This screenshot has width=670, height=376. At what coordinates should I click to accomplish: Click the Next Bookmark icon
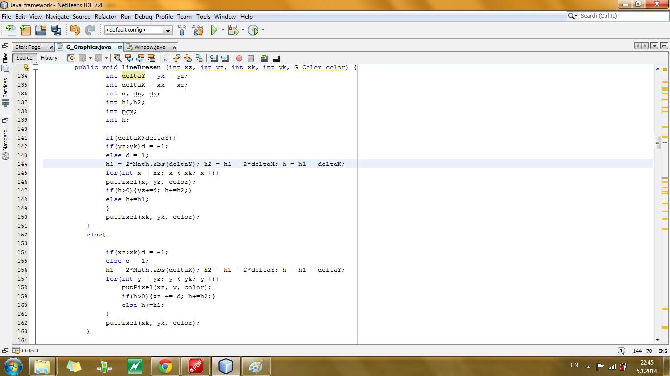click(188, 58)
